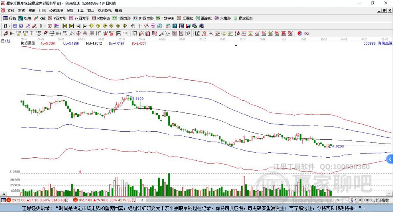The width and height of the screenshot is (393, 212).
Task: Select the crosshair cursor tool
Action: coord(140,26)
